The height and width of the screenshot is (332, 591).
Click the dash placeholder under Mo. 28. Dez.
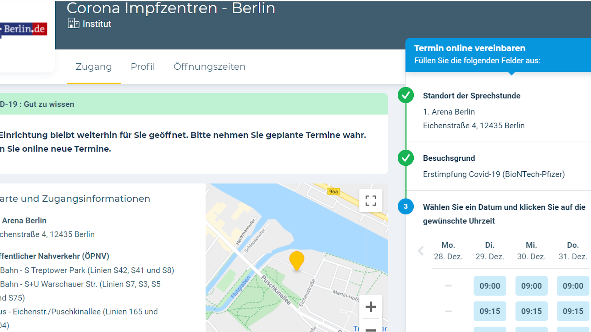pos(448,286)
